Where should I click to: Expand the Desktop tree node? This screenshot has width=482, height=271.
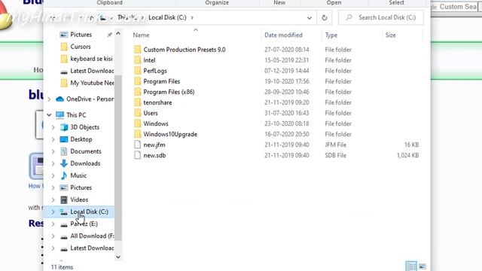click(53, 139)
